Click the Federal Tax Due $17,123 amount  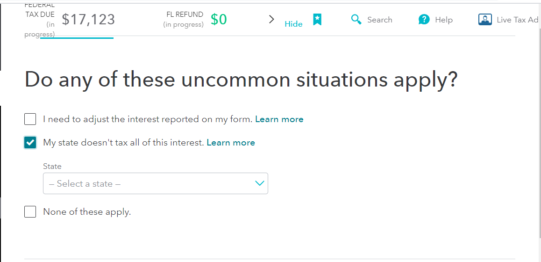[x=88, y=19]
